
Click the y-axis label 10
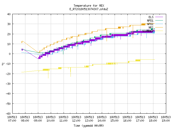pyautogui.click(x=9, y=44)
